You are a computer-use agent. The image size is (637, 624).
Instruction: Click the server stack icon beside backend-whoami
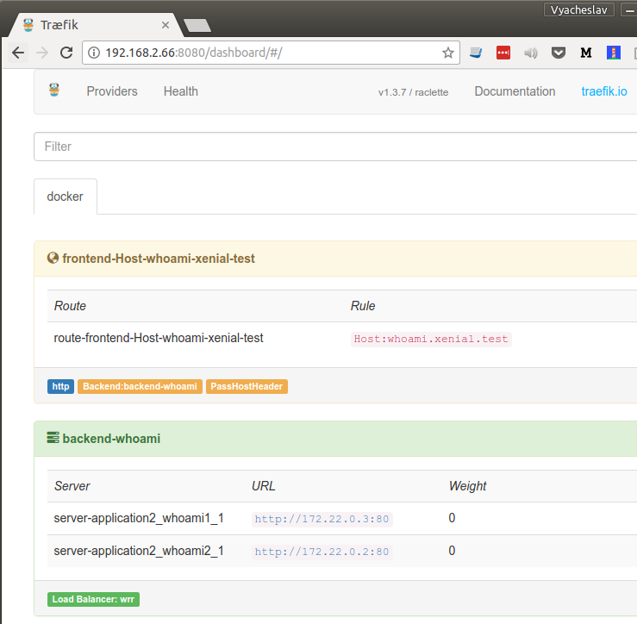coord(53,438)
